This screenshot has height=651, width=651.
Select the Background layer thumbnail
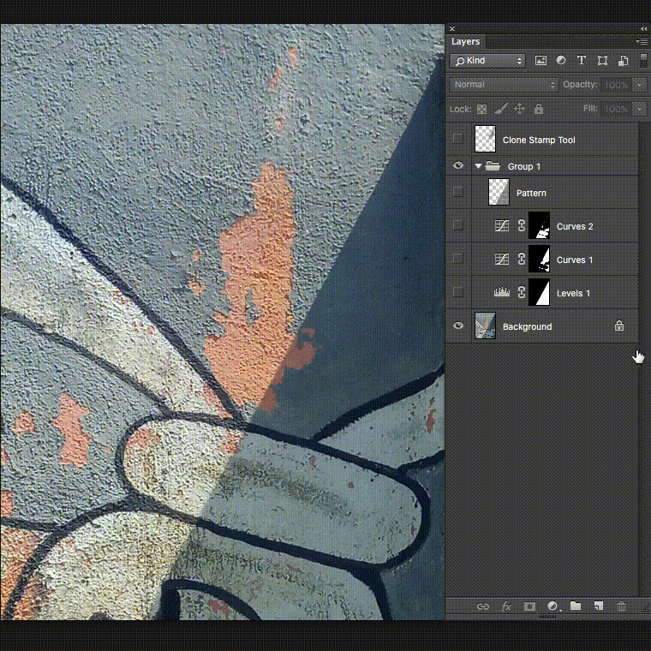pyautogui.click(x=485, y=325)
